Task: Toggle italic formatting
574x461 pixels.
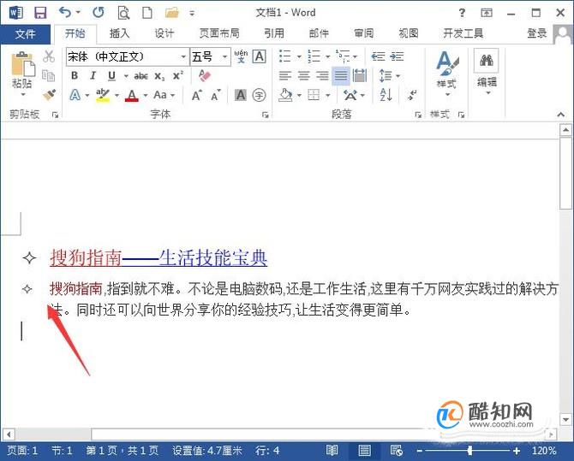Action: [93, 75]
